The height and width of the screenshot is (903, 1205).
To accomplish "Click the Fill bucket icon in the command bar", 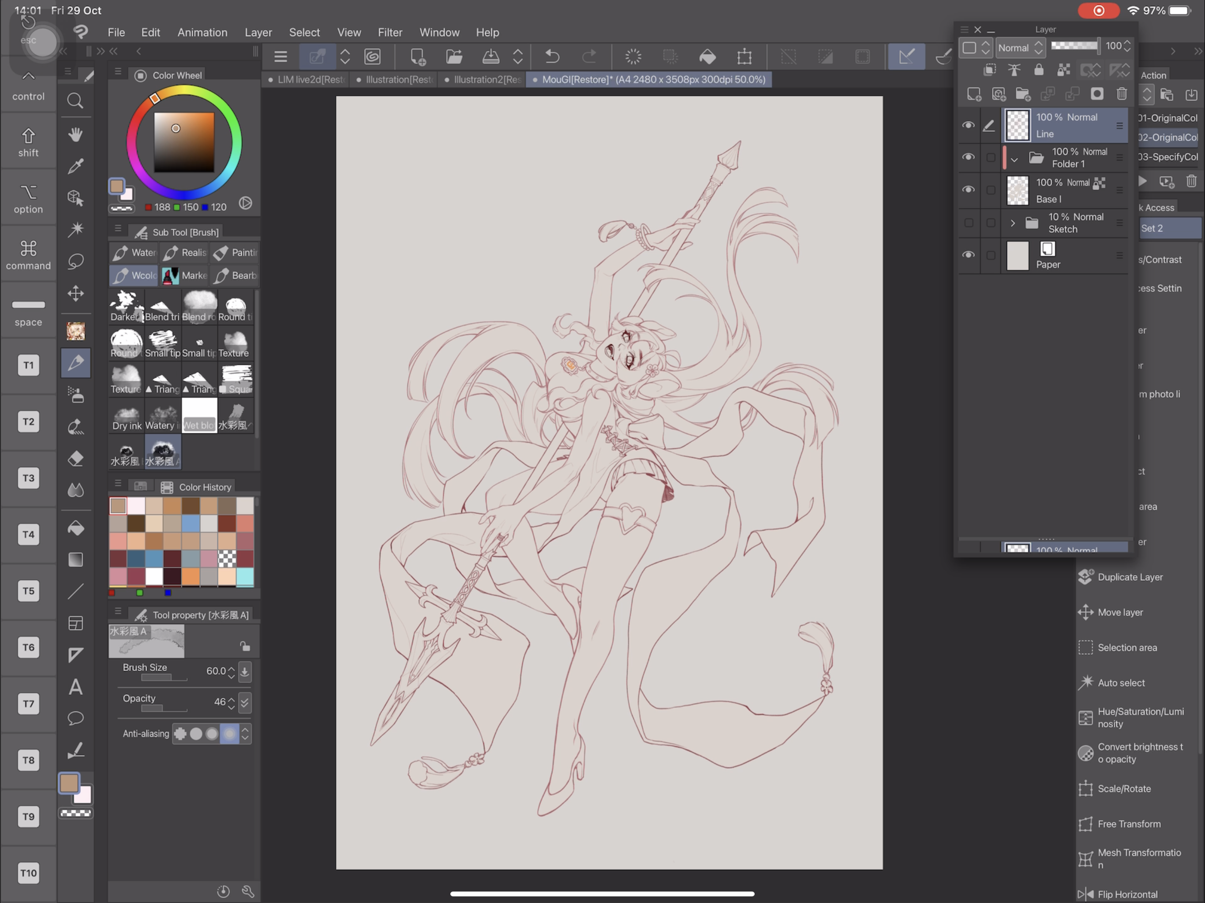I will click(707, 56).
